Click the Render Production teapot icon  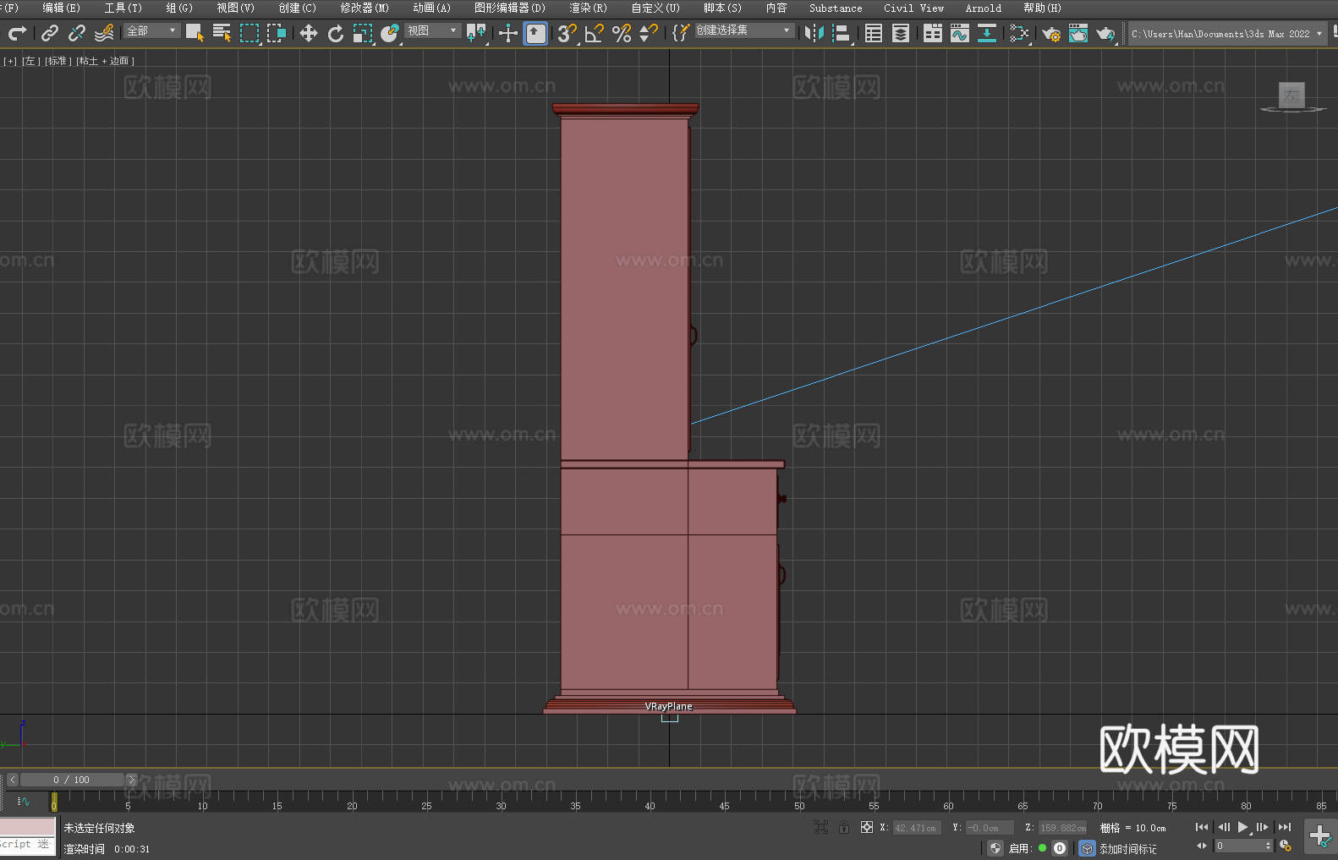coord(1105,33)
